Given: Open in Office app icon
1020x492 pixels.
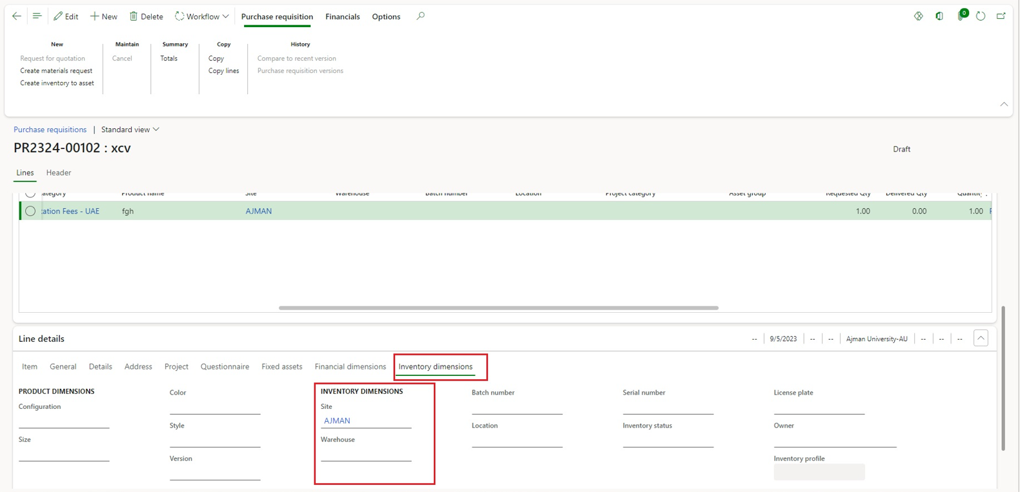Looking at the screenshot, I should pos(939,16).
